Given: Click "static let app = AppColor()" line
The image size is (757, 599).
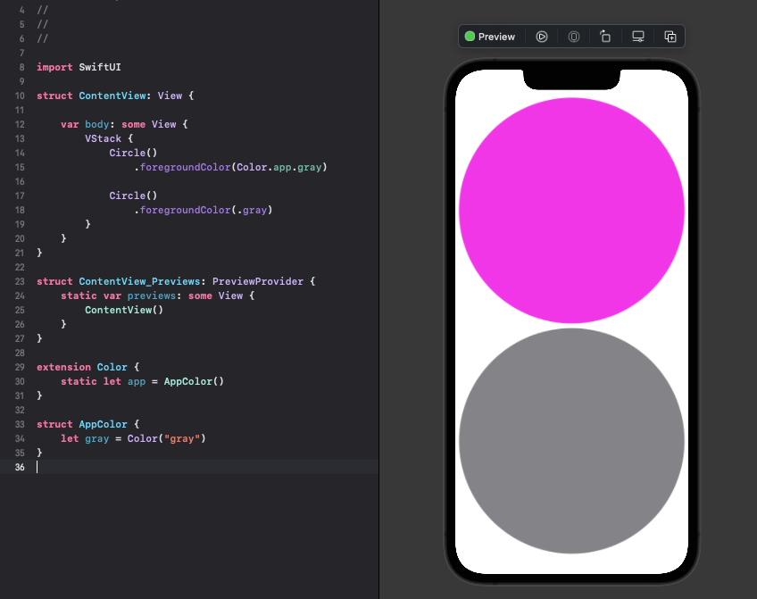Looking at the screenshot, I should click(143, 381).
